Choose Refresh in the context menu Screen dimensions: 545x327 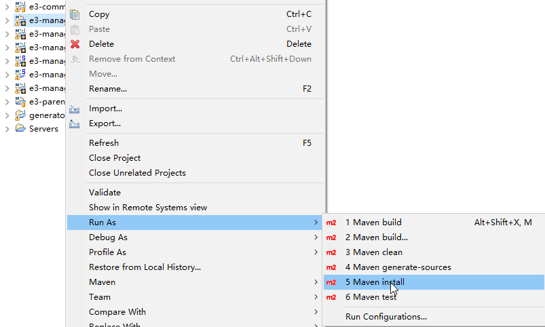(x=104, y=143)
